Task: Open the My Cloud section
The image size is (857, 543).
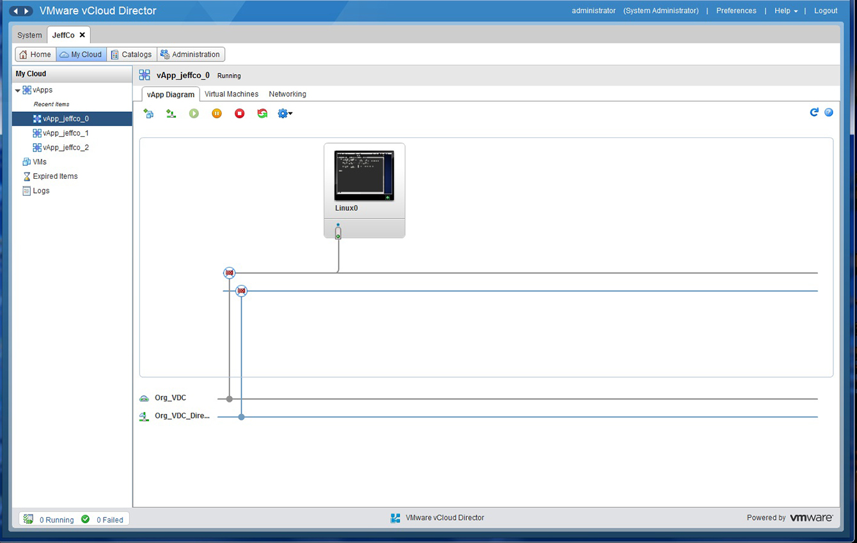Action: [x=81, y=54]
